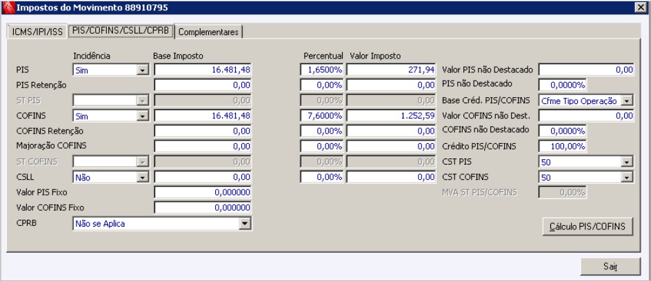This screenshot has width=651, height=281.
Task: Click the PIS Retenção Valor Imposto field
Action: (x=392, y=85)
